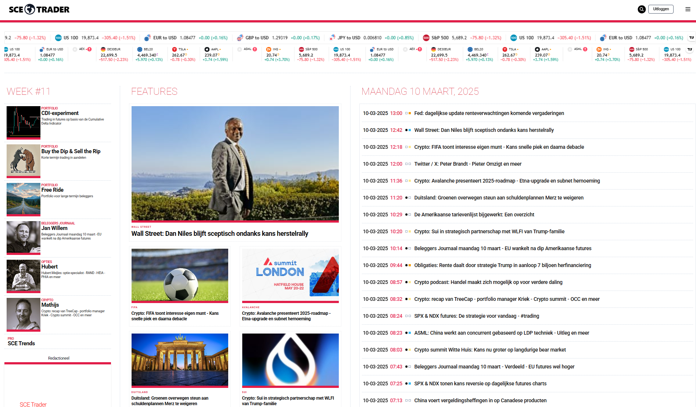Open Beleggers Journaal Verdeeld EU futures article
Viewport: 696px width, 407px height.
[x=494, y=367]
